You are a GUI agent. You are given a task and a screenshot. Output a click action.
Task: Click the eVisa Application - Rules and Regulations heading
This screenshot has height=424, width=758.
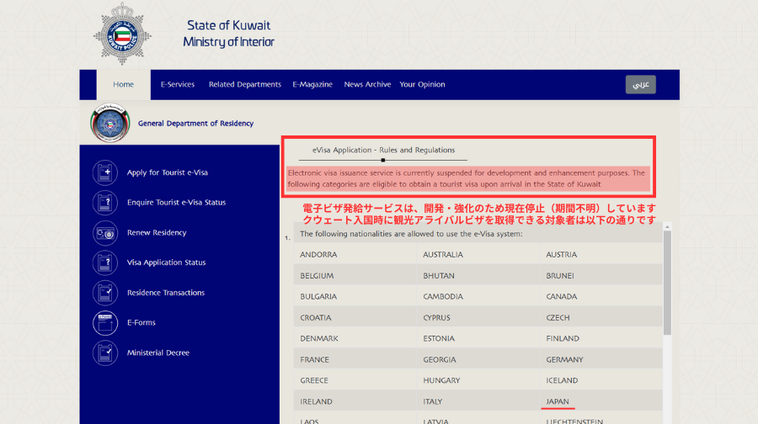click(383, 151)
